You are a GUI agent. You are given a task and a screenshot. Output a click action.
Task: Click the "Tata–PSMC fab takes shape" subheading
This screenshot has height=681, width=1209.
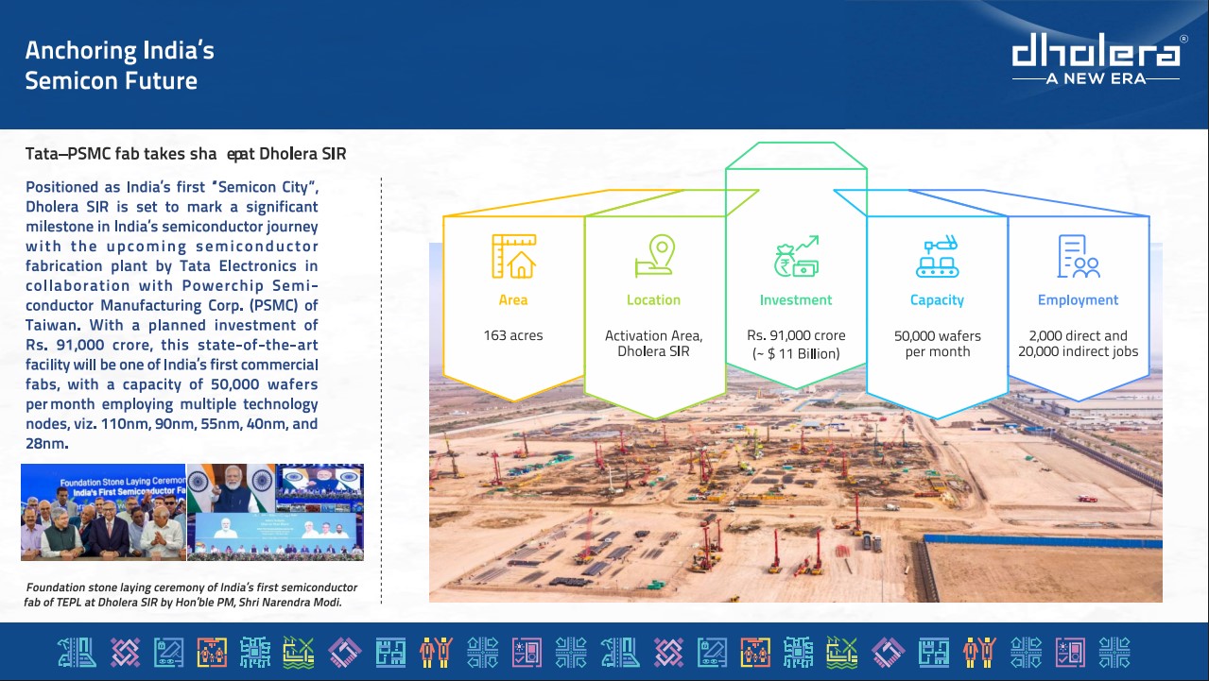(185, 153)
